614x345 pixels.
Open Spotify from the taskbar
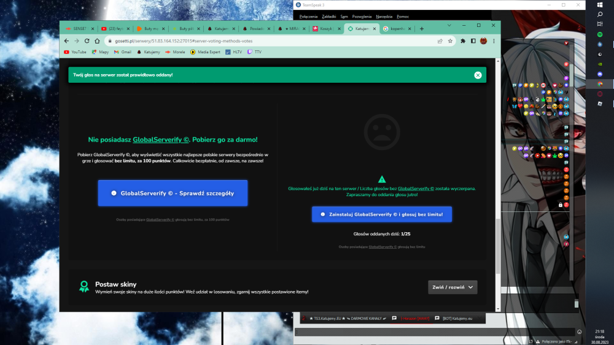(x=600, y=34)
